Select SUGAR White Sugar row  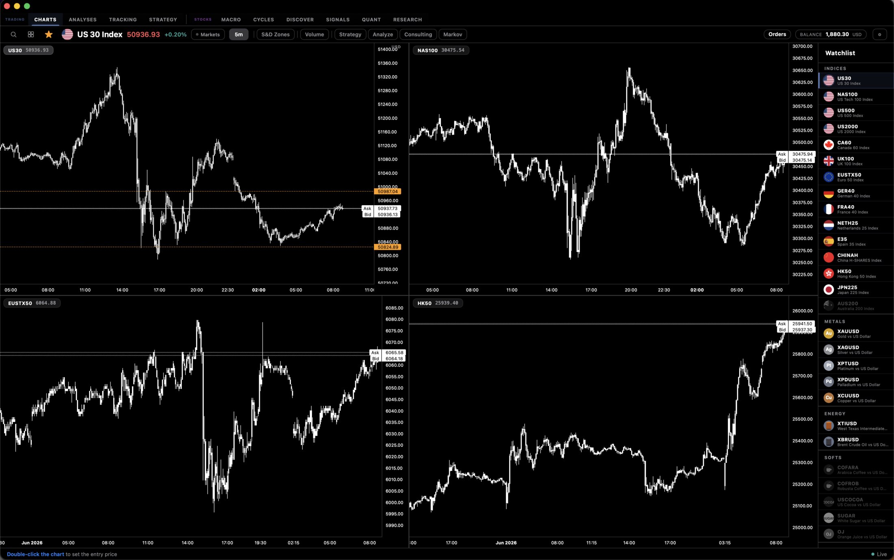(856, 518)
